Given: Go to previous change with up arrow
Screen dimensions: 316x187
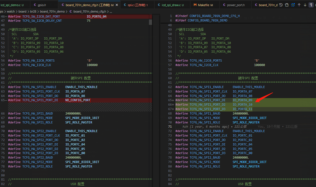Looking at the screenshot, I should [299, 5].
